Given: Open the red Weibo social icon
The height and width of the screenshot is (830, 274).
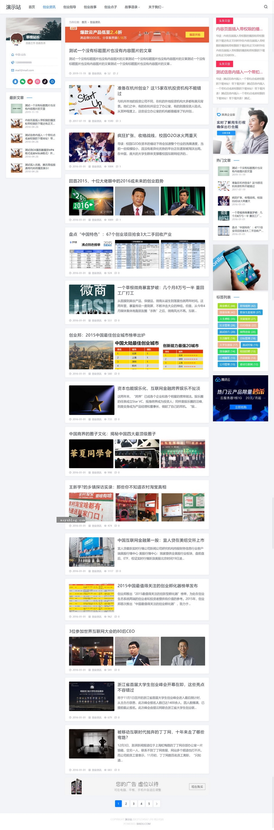Looking at the screenshot, I should (30, 81).
